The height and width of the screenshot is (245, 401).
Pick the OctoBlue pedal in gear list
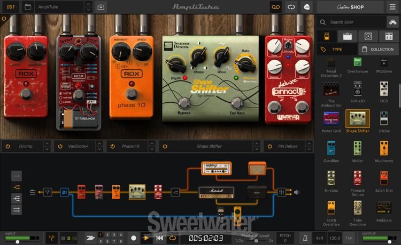(331, 152)
